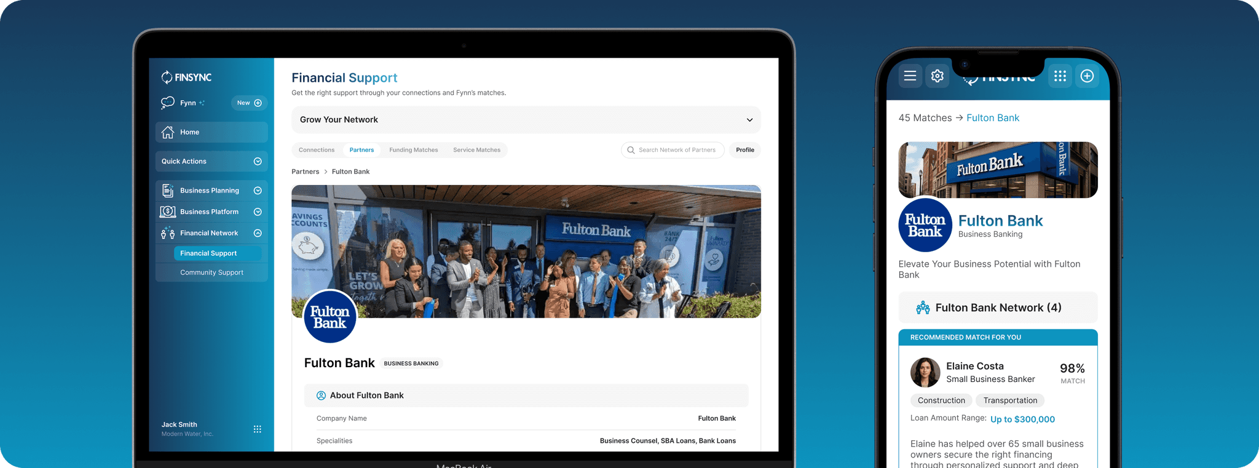
Task: Click the About Fulton Bank section header
Action: click(x=526, y=395)
